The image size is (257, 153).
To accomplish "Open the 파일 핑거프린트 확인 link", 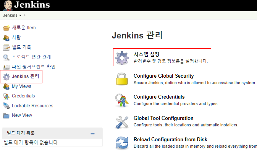I will 34,67.
